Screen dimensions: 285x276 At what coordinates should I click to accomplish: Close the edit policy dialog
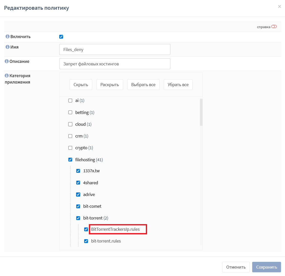coord(279,7)
